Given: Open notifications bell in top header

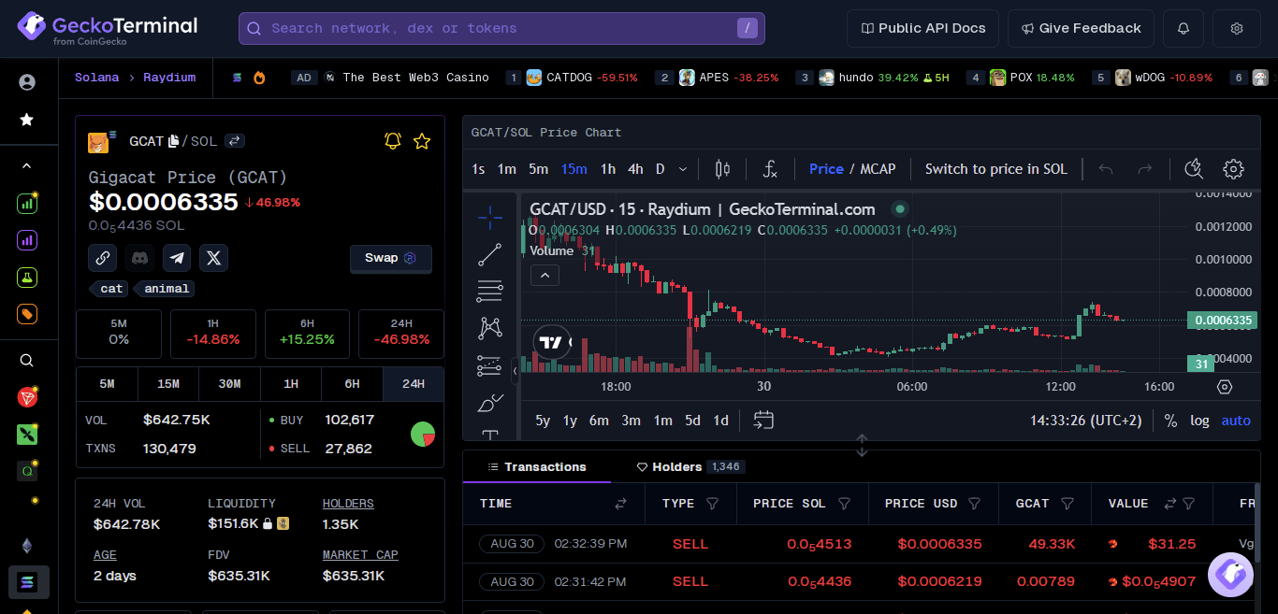Looking at the screenshot, I should pos(1184,28).
